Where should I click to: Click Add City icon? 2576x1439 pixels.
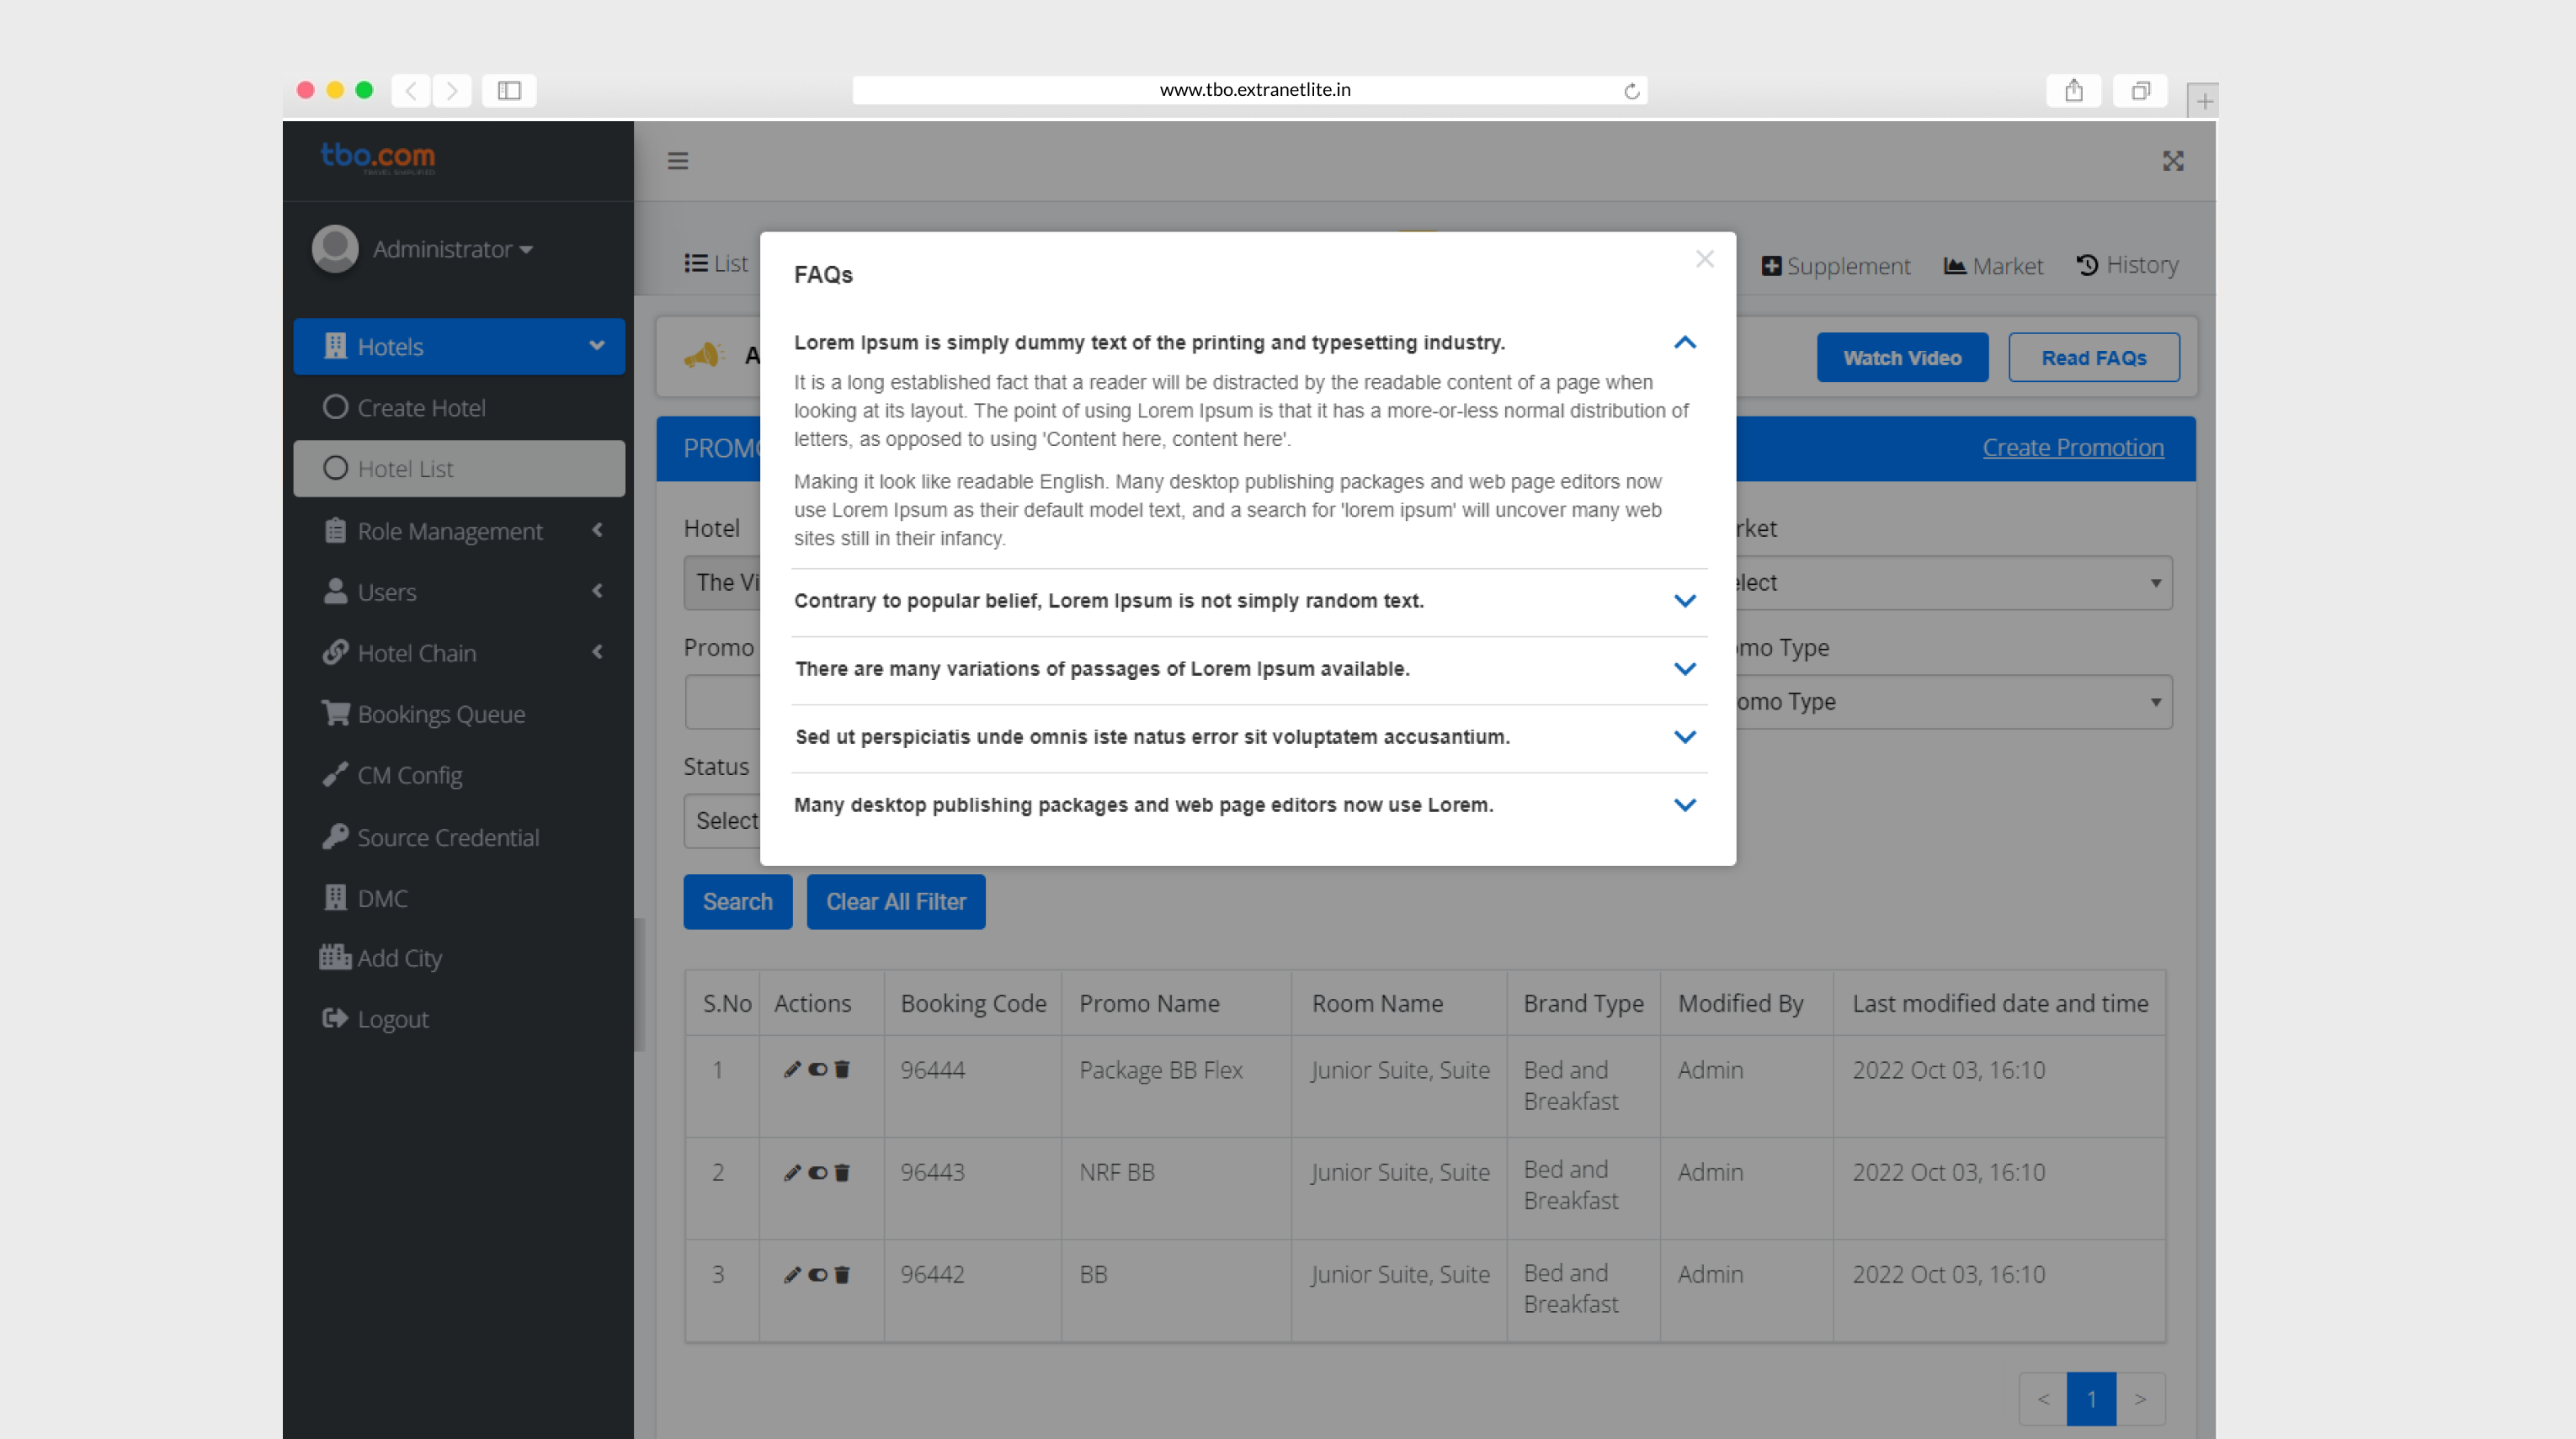(x=335, y=958)
